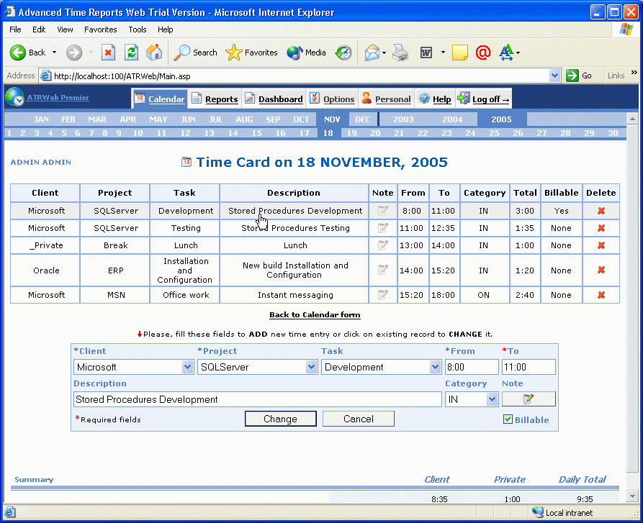The height and width of the screenshot is (523, 643).
Task: Open note for Stored Procedures Testing row
Action: tap(382, 228)
